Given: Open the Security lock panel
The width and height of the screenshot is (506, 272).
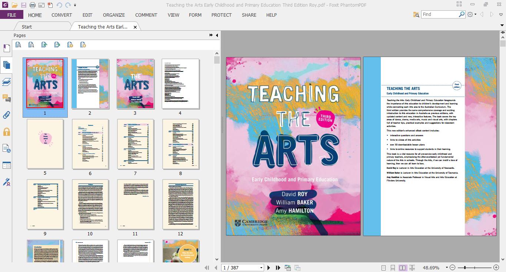Looking at the screenshot, I should (6, 132).
